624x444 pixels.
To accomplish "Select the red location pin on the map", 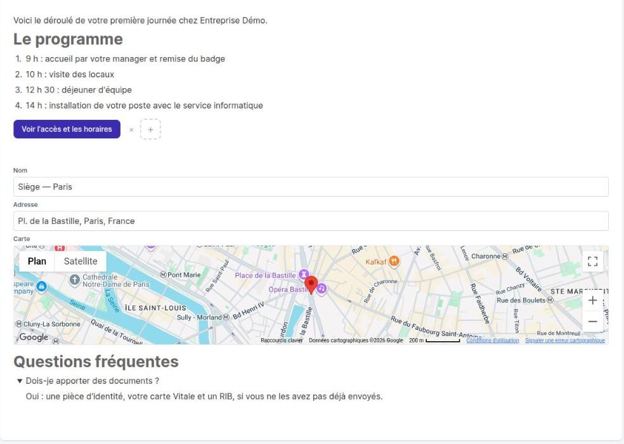I will (x=311, y=284).
